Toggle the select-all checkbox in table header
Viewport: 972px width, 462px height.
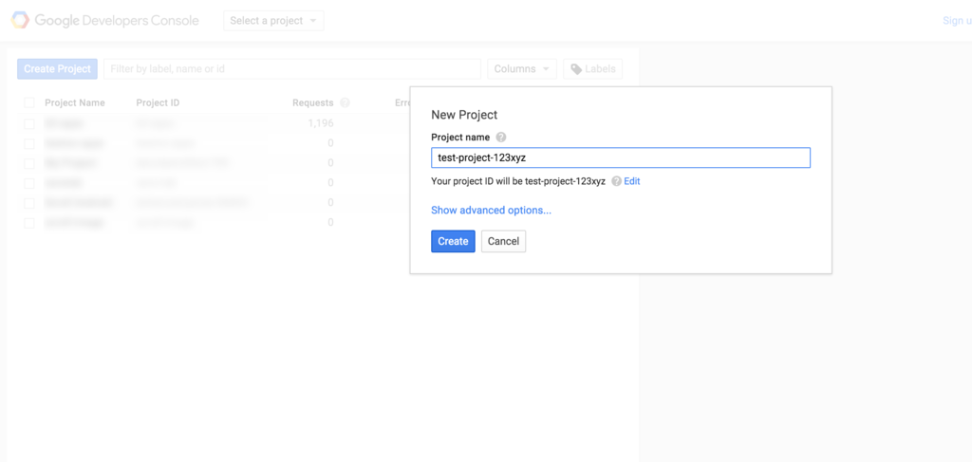[x=29, y=102]
